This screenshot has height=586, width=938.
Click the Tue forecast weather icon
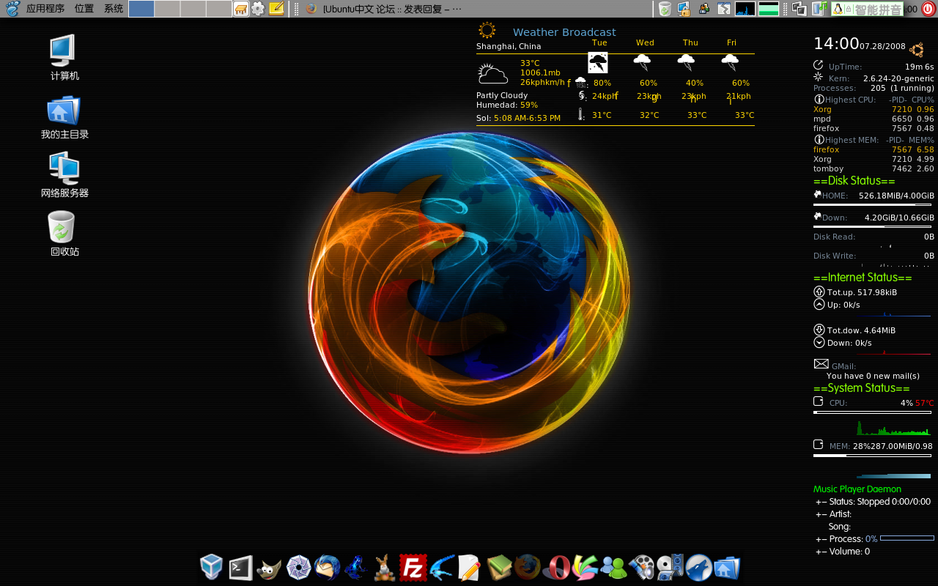(x=598, y=62)
